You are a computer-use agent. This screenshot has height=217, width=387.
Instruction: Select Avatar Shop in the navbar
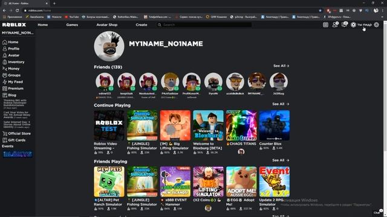[x=107, y=25]
